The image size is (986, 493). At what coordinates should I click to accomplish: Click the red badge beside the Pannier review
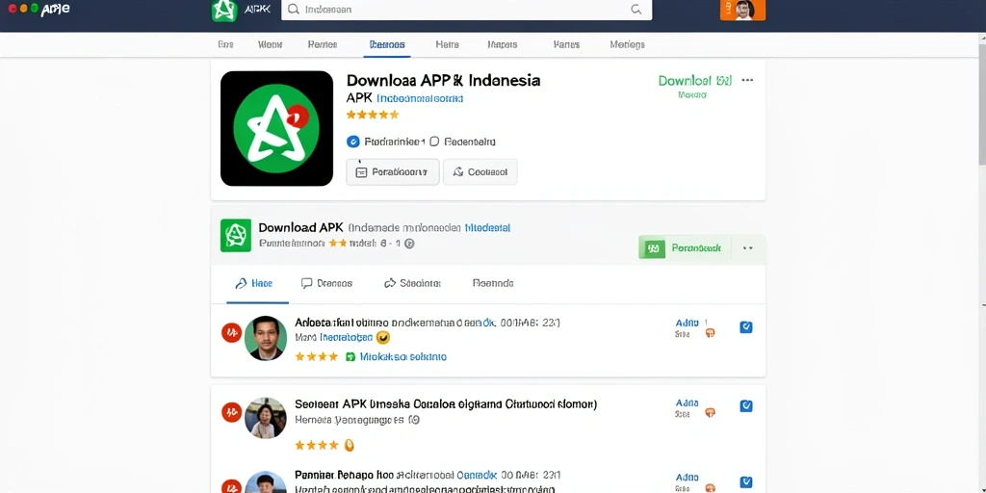point(231,486)
